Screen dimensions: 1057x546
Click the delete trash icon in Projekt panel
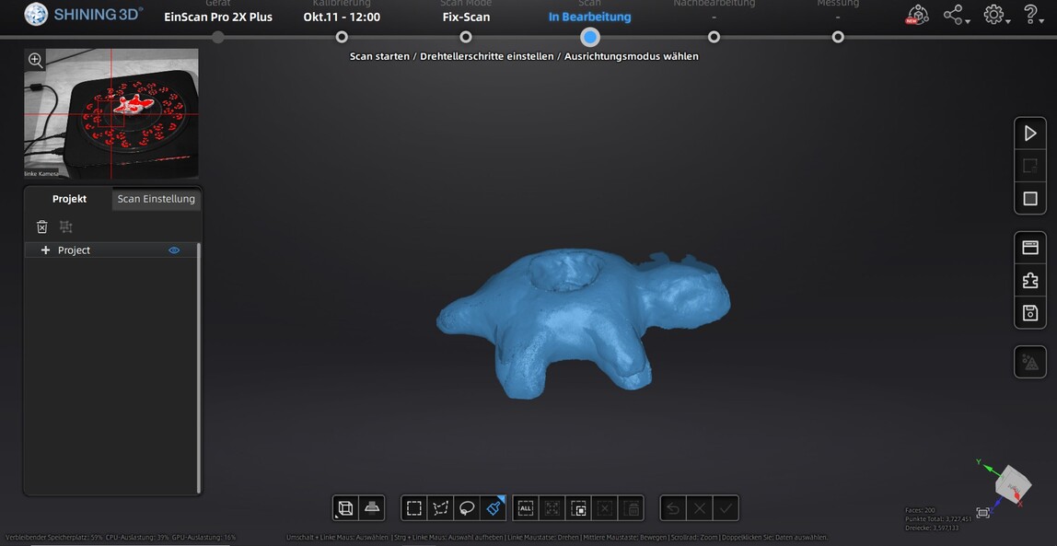click(41, 227)
